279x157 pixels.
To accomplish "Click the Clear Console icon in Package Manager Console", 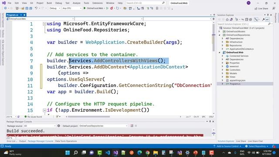I will [132, 126].
